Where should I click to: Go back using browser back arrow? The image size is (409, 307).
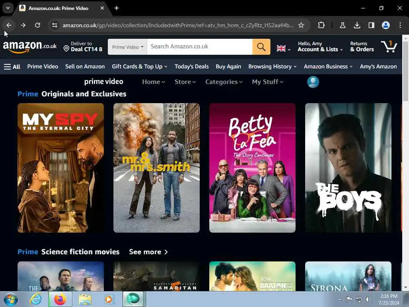[x=9, y=25]
